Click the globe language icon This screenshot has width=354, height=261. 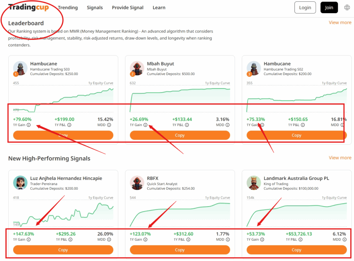(x=347, y=8)
